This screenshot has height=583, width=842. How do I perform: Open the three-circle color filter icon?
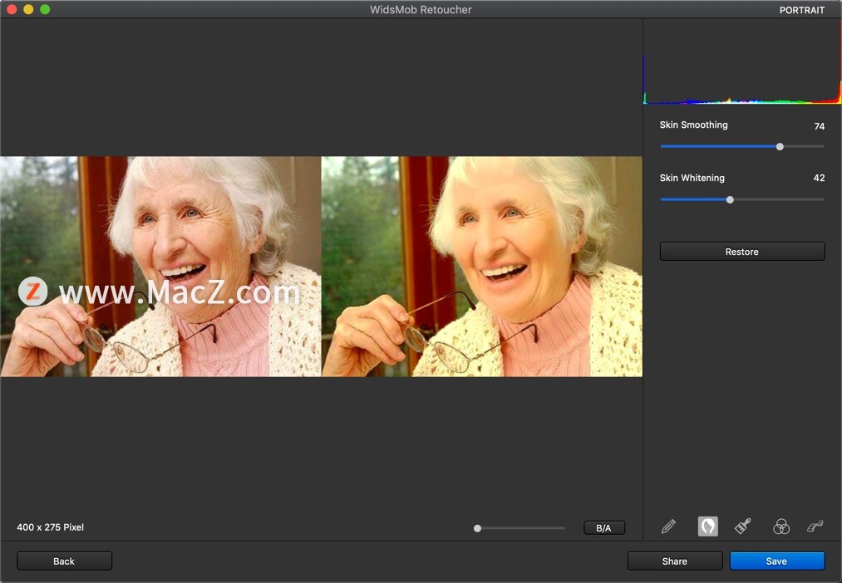tap(781, 527)
